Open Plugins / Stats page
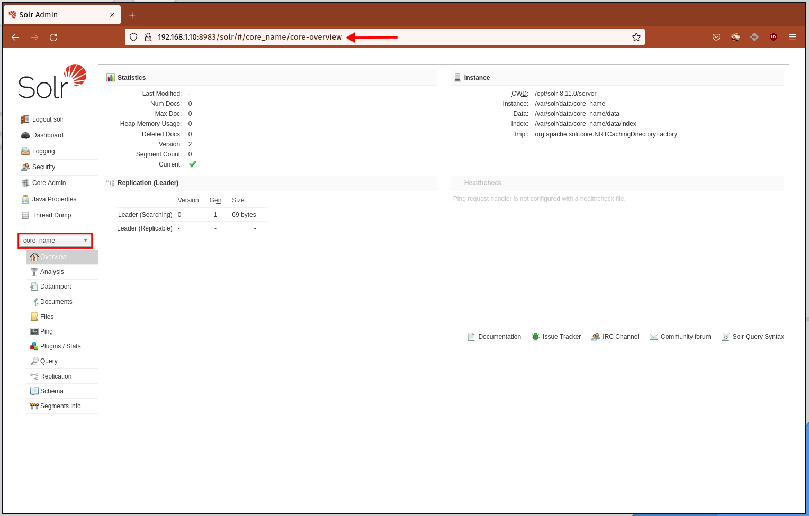Screen dimensions: 809x516 click(60, 346)
